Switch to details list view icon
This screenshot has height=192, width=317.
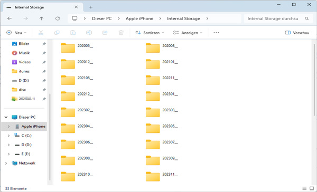click(304, 188)
